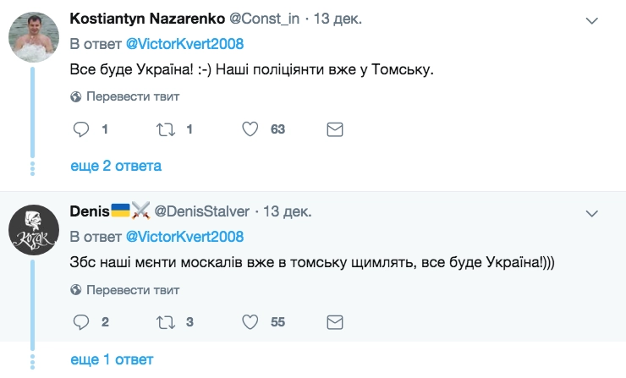Open Denis profile via display name
The image size is (626, 378).
[x=89, y=211]
